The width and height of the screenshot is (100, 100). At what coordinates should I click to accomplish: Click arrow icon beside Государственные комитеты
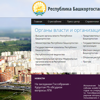pos(34,47)
